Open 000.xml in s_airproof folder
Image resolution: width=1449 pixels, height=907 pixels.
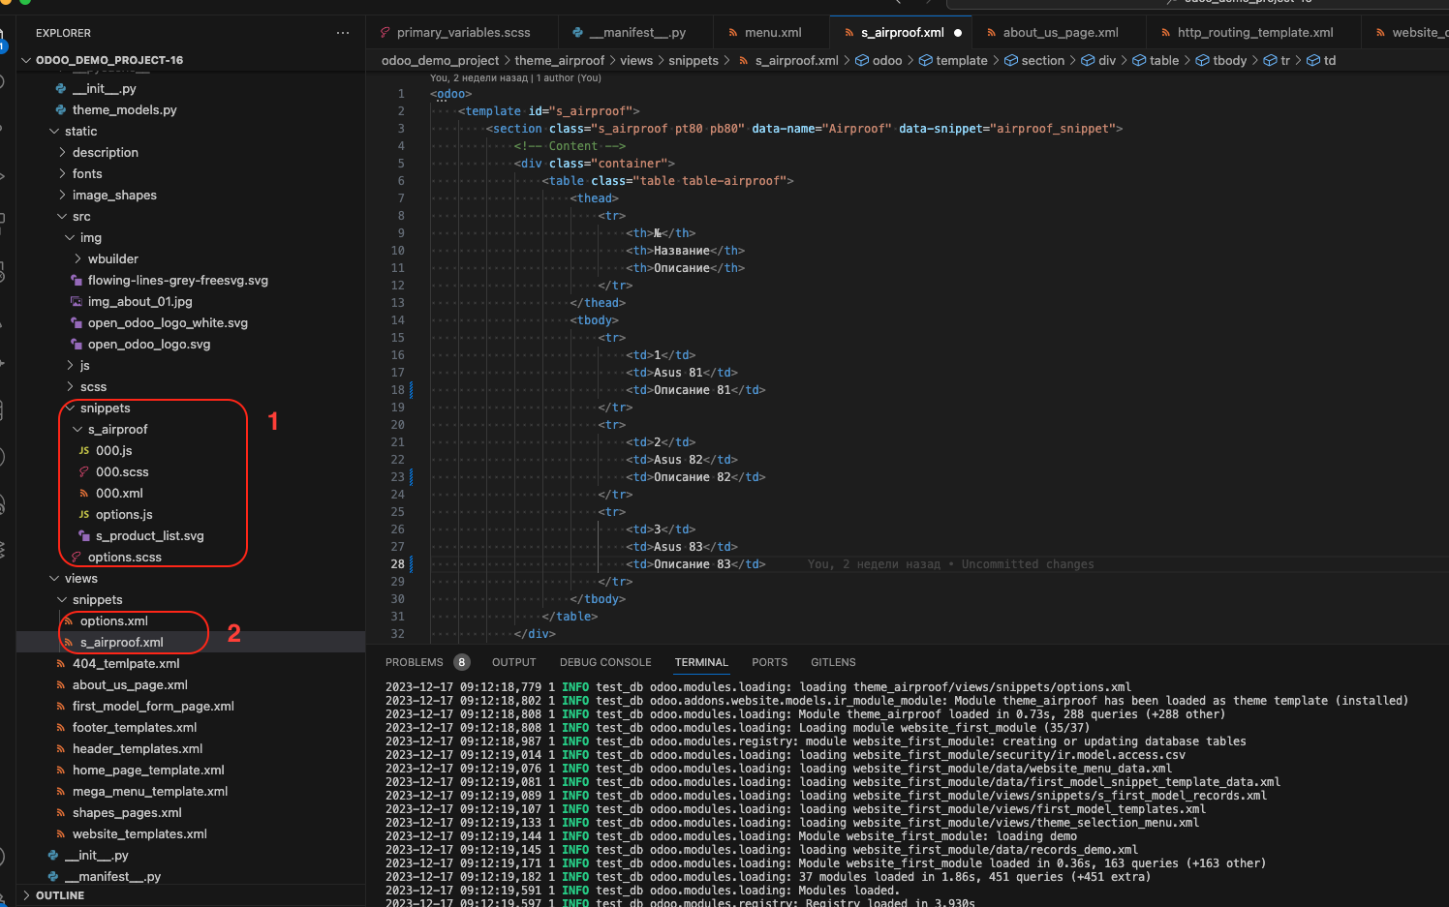click(x=119, y=494)
